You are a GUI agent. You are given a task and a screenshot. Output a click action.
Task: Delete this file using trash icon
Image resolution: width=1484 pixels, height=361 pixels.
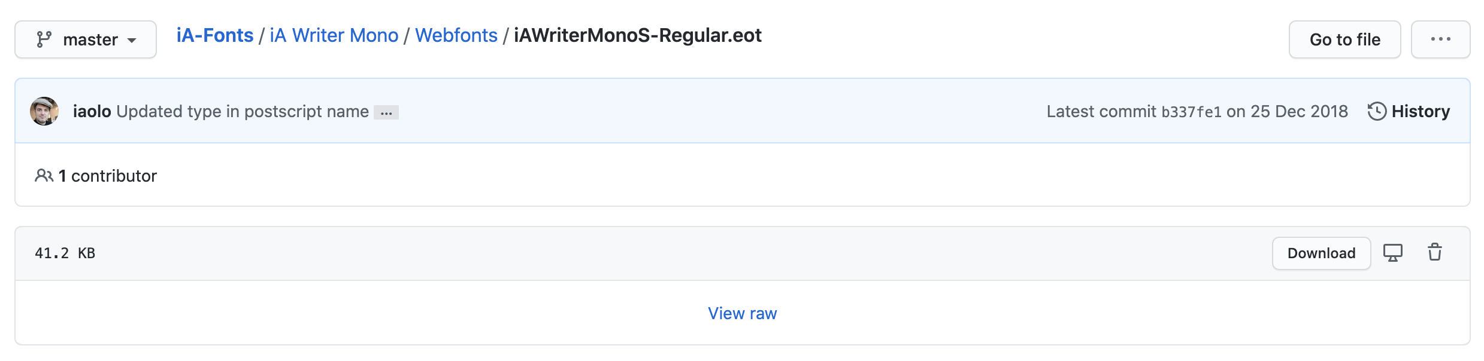(1435, 252)
